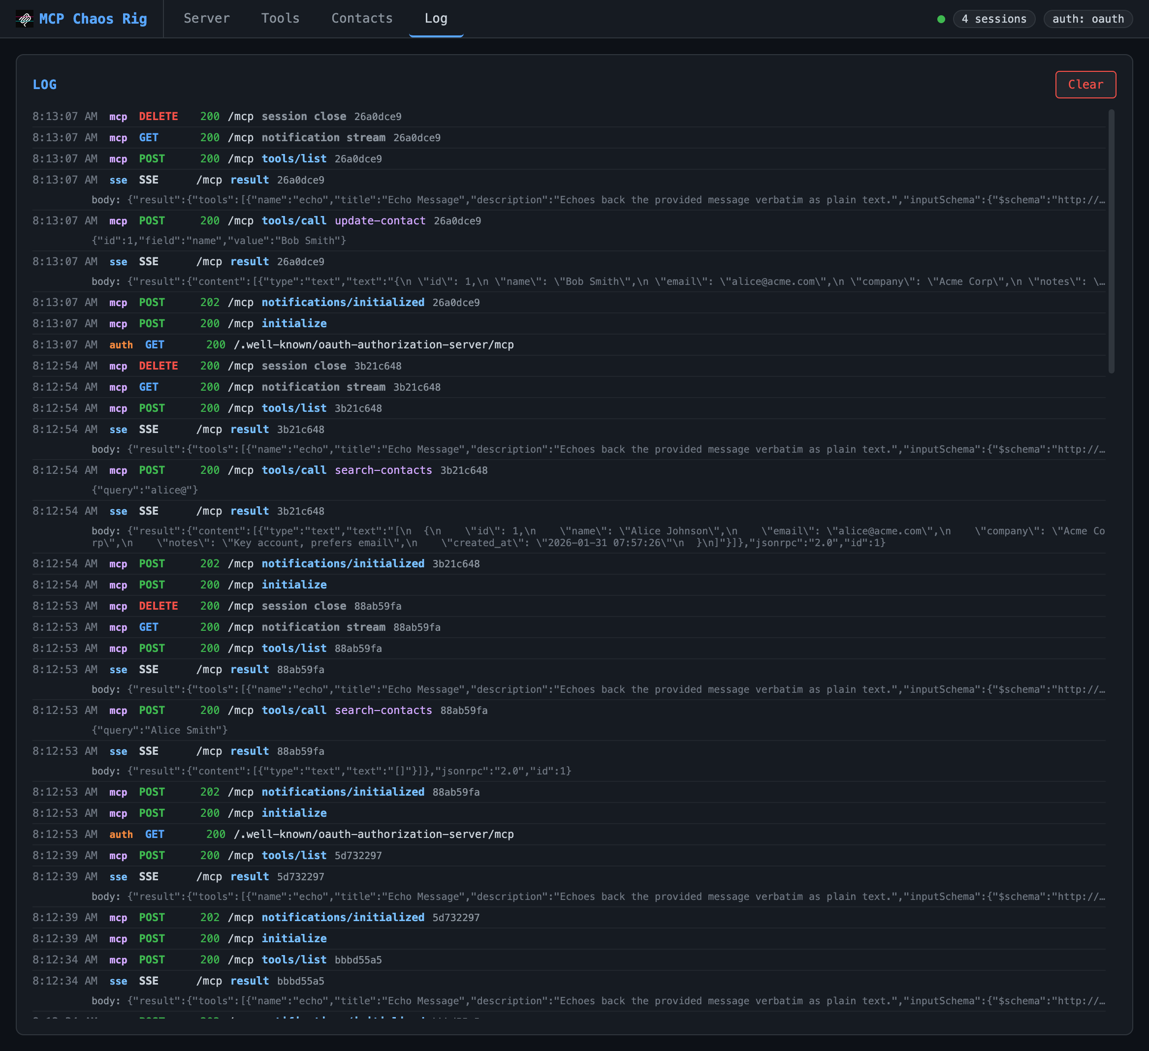Select the Log tab
The height and width of the screenshot is (1051, 1149).
pos(436,18)
